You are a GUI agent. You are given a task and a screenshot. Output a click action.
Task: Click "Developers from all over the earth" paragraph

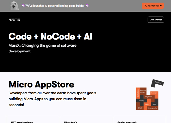52,99
